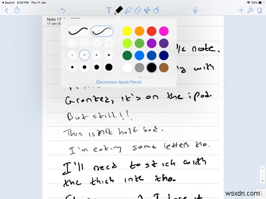
Task: Select the Scissors cut tool
Action: tap(147, 11)
